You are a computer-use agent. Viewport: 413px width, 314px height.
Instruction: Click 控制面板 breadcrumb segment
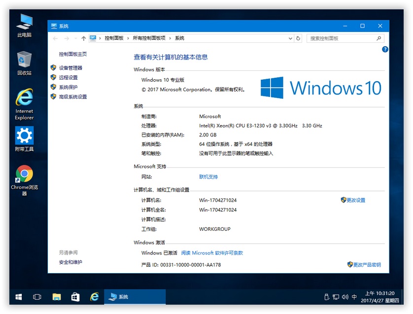pos(114,38)
